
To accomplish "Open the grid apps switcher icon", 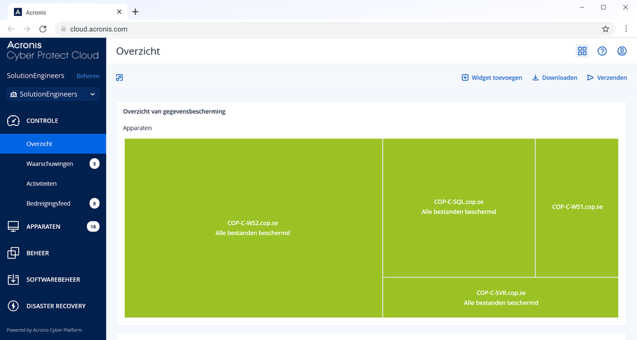I will (x=582, y=51).
